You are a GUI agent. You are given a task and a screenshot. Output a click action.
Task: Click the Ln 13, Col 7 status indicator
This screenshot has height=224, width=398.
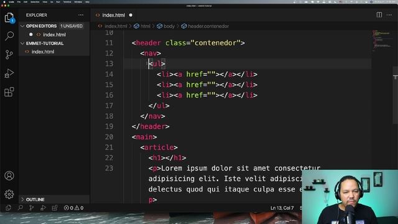[282, 208]
